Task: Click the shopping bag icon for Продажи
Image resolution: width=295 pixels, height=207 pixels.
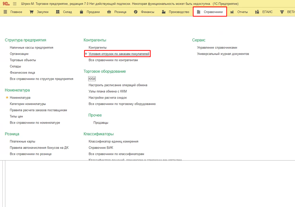Action: pyautogui.click(x=81, y=12)
